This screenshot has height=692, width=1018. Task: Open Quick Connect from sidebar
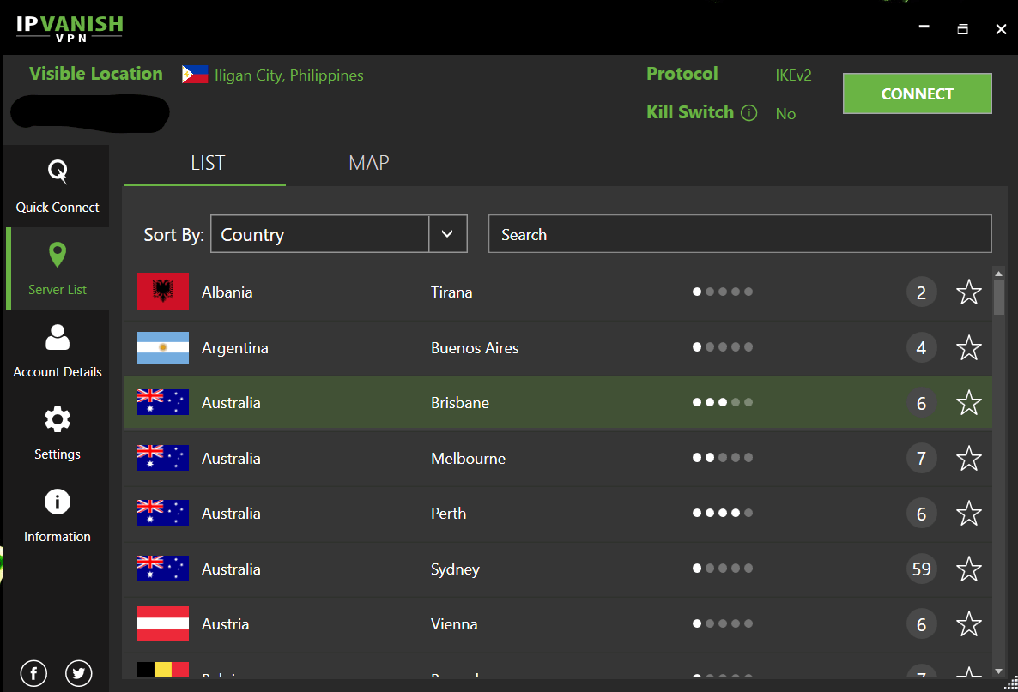pyautogui.click(x=58, y=186)
